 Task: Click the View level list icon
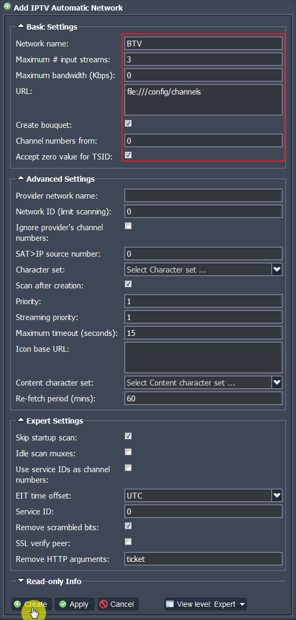coord(170,604)
